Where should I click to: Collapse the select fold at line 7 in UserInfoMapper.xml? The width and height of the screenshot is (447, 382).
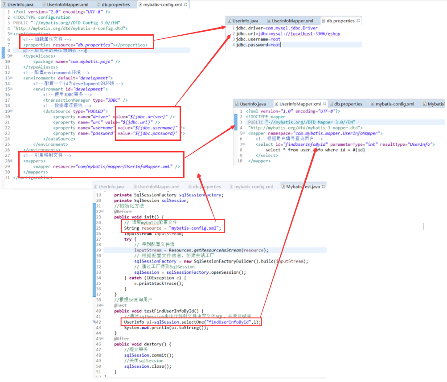pos(244,144)
